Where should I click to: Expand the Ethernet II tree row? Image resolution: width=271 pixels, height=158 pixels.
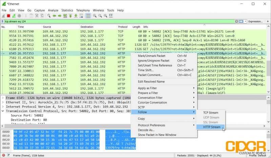pos(3,102)
